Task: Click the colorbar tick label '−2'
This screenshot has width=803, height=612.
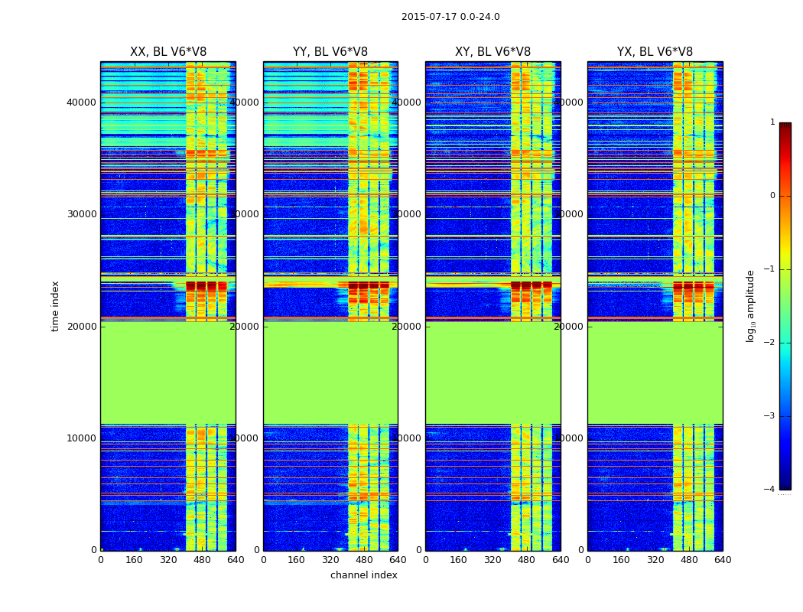Action: 771,343
